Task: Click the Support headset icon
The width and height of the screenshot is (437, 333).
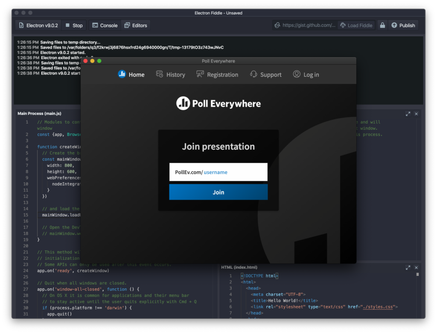Action: click(x=253, y=74)
